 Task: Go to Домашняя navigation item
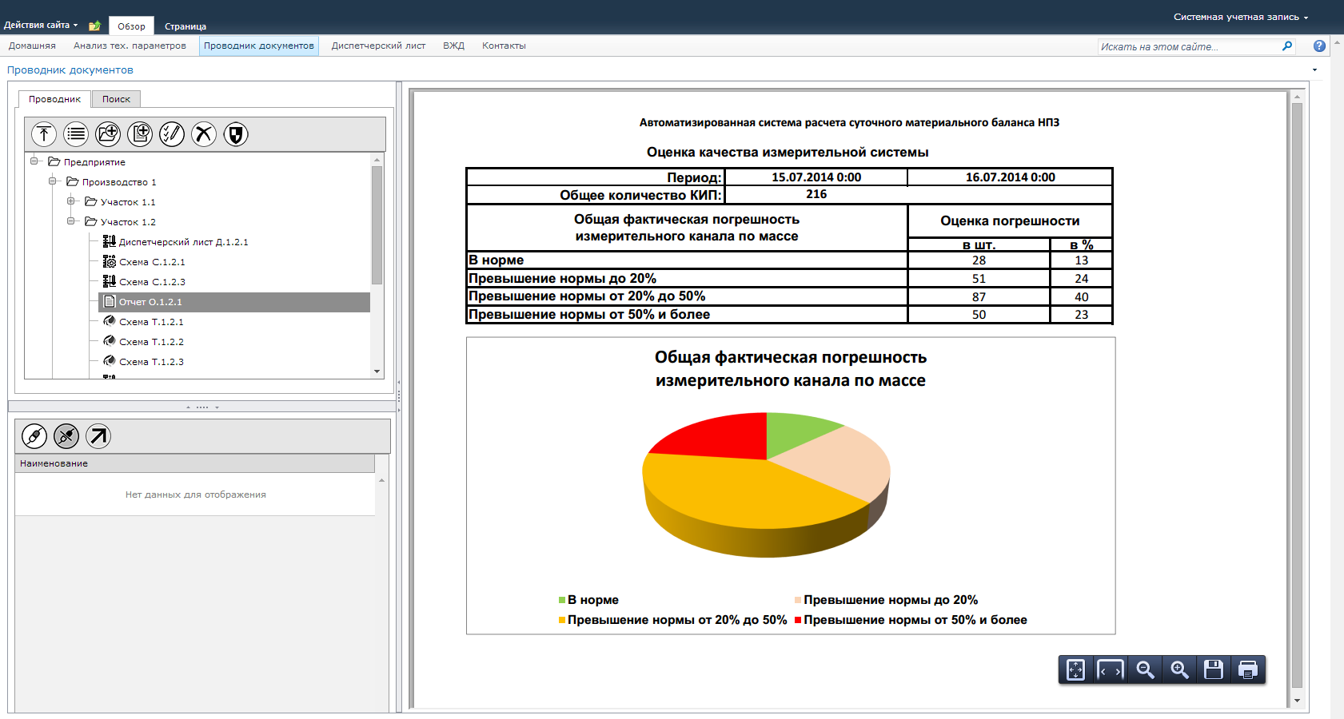[32, 46]
